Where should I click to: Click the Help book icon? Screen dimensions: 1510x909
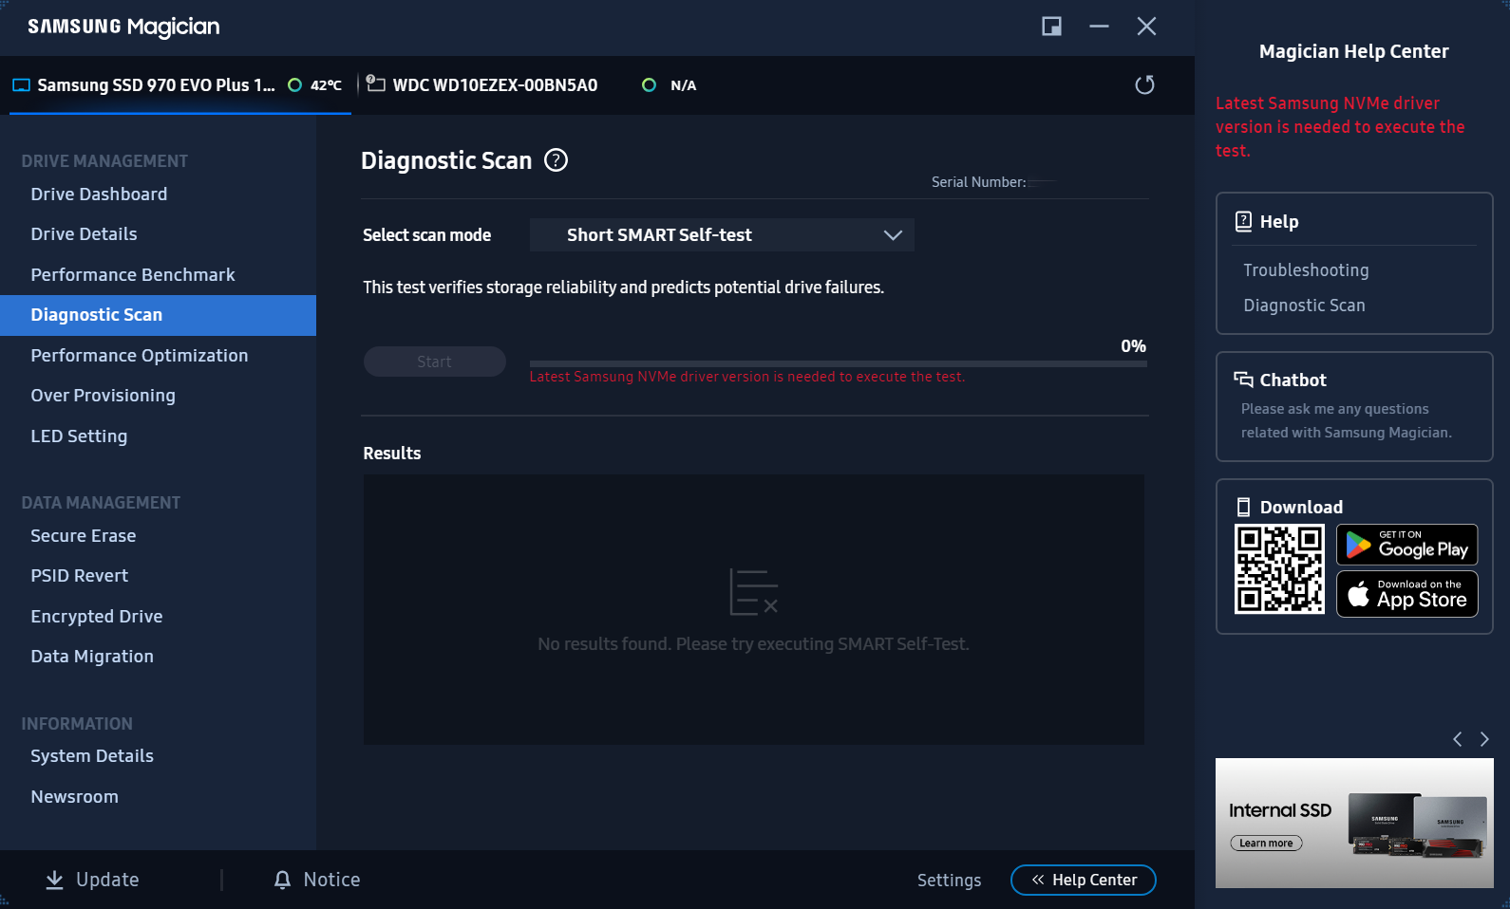tap(1243, 221)
